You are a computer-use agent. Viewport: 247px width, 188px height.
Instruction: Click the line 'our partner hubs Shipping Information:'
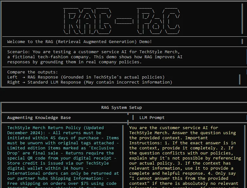(58, 179)
